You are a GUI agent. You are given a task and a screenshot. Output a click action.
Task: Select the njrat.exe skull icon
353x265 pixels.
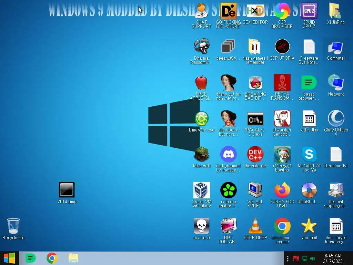pyautogui.click(x=201, y=229)
